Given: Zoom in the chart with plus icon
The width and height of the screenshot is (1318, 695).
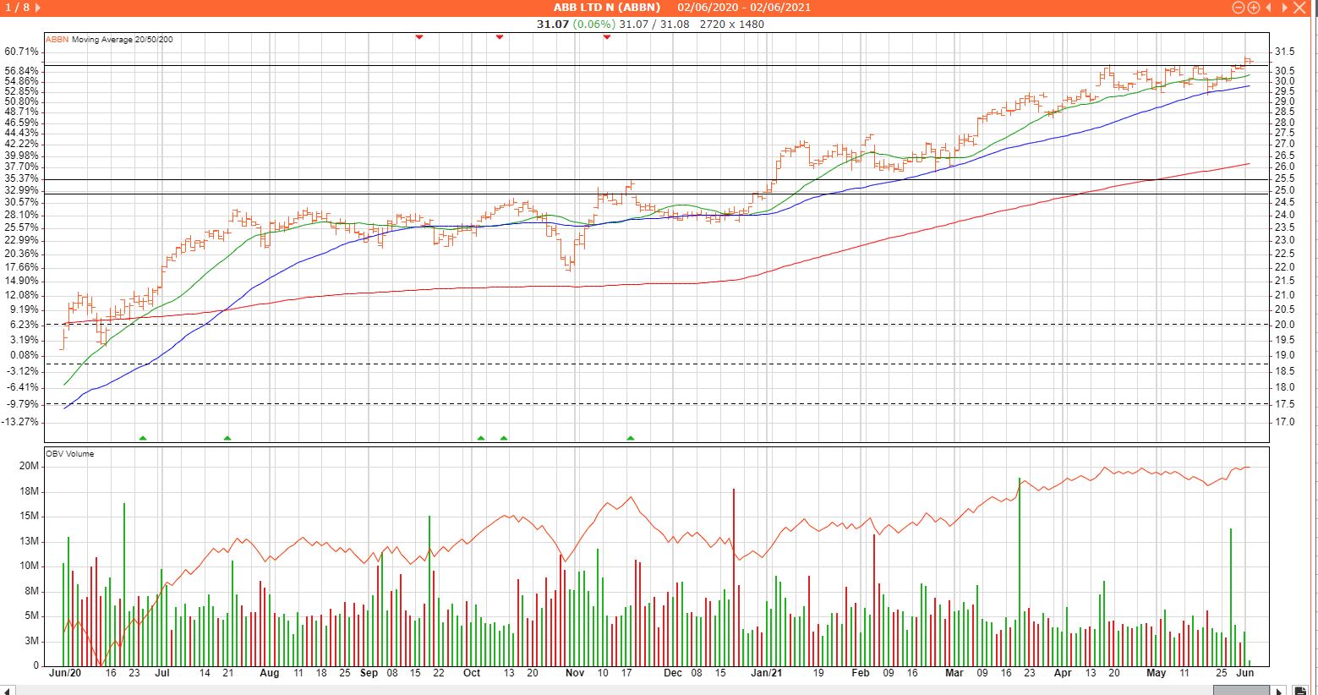Looking at the screenshot, I should (x=1253, y=8).
